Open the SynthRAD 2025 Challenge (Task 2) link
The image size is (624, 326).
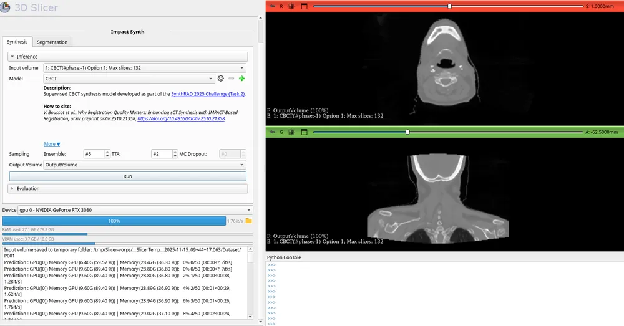tap(208, 94)
